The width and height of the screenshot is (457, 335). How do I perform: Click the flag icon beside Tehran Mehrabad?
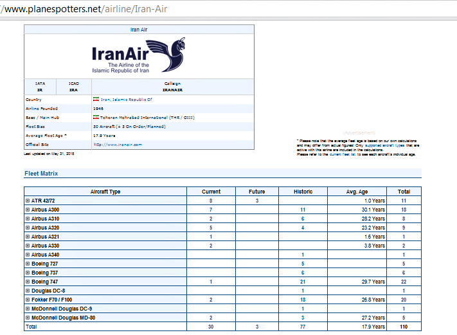[96, 117]
